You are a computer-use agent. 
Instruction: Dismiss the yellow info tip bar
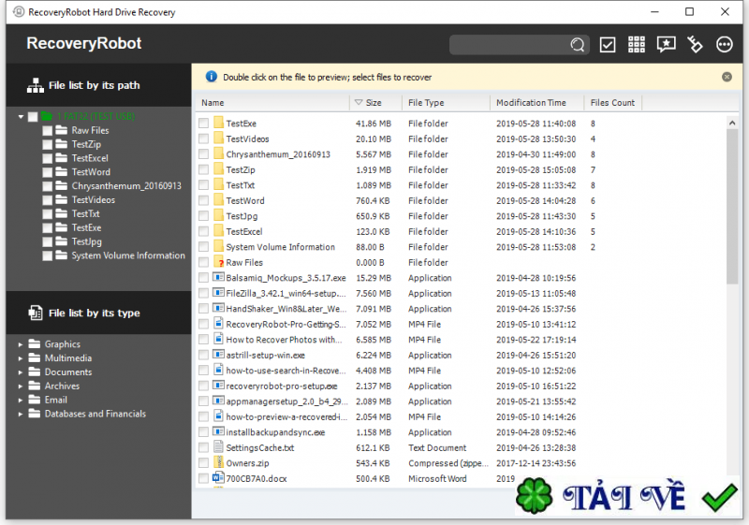coord(727,77)
